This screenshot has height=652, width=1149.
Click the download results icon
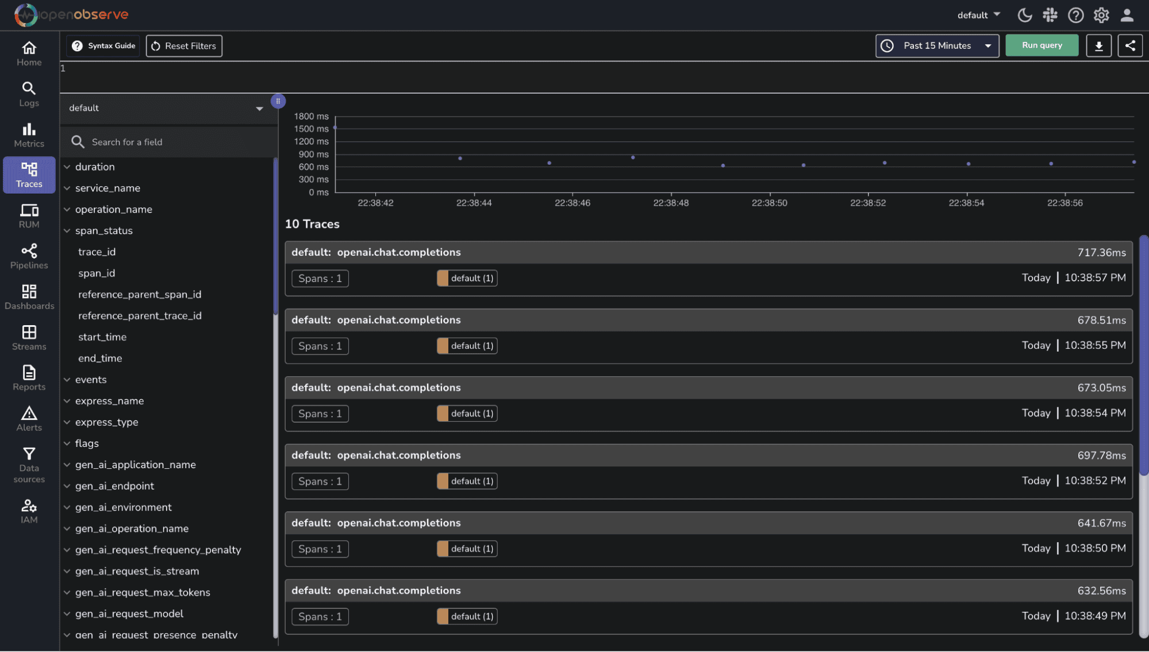pyautogui.click(x=1098, y=46)
